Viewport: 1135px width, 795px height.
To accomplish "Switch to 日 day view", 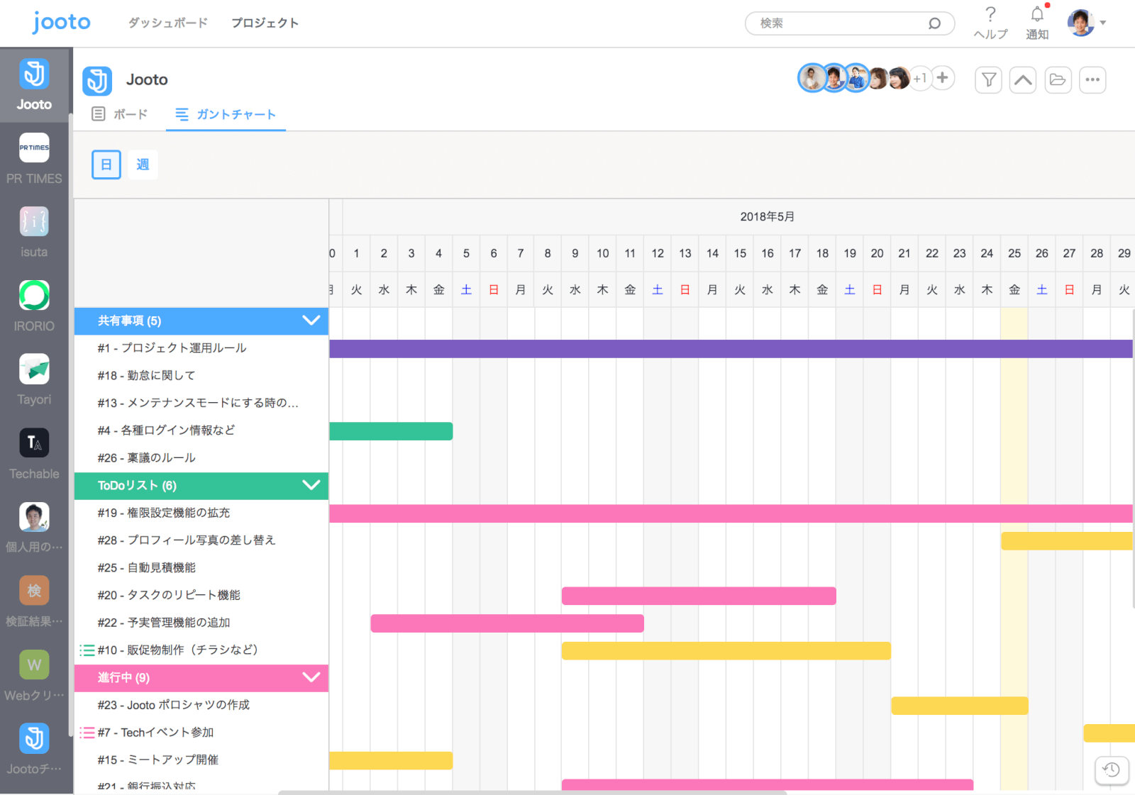I will click(x=106, y=165).
